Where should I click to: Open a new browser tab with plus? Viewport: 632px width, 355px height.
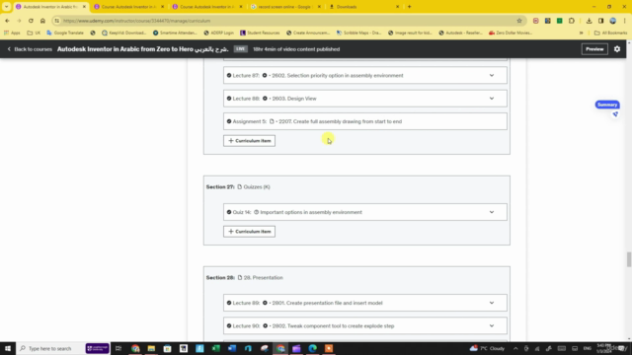click(x=409, y=7)
